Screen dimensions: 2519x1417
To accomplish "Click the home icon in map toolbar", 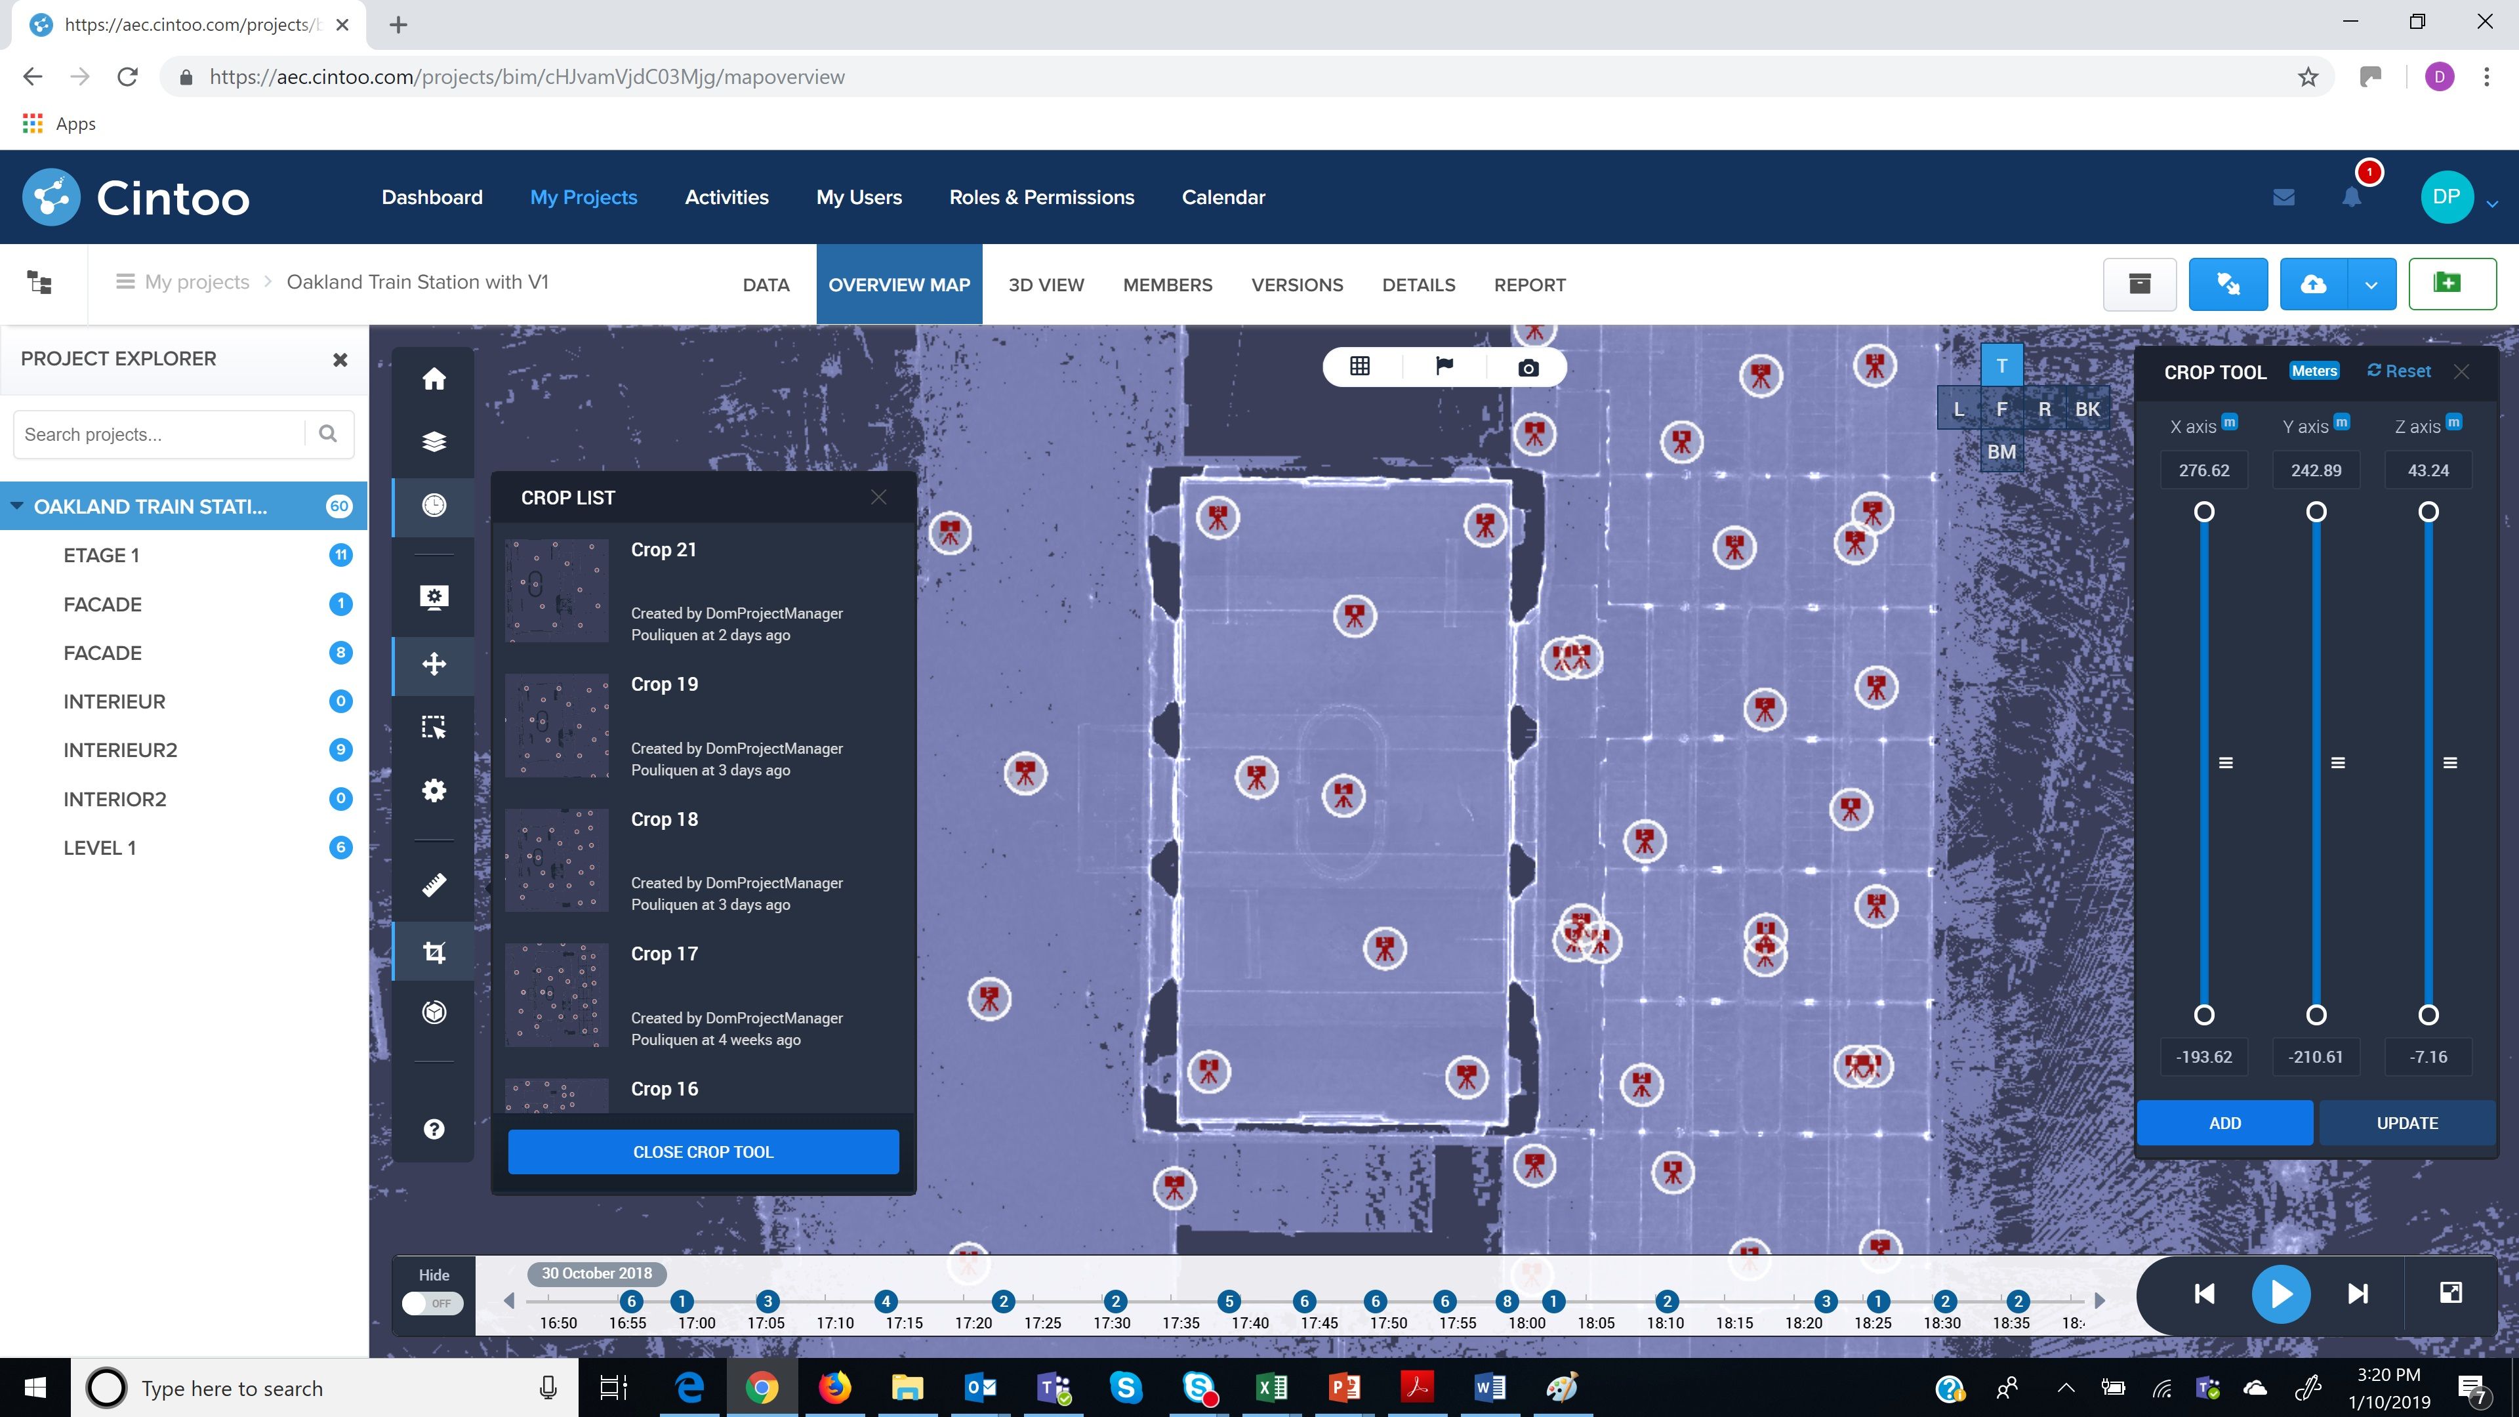I will pyautogui.click(x=433, y=379).
